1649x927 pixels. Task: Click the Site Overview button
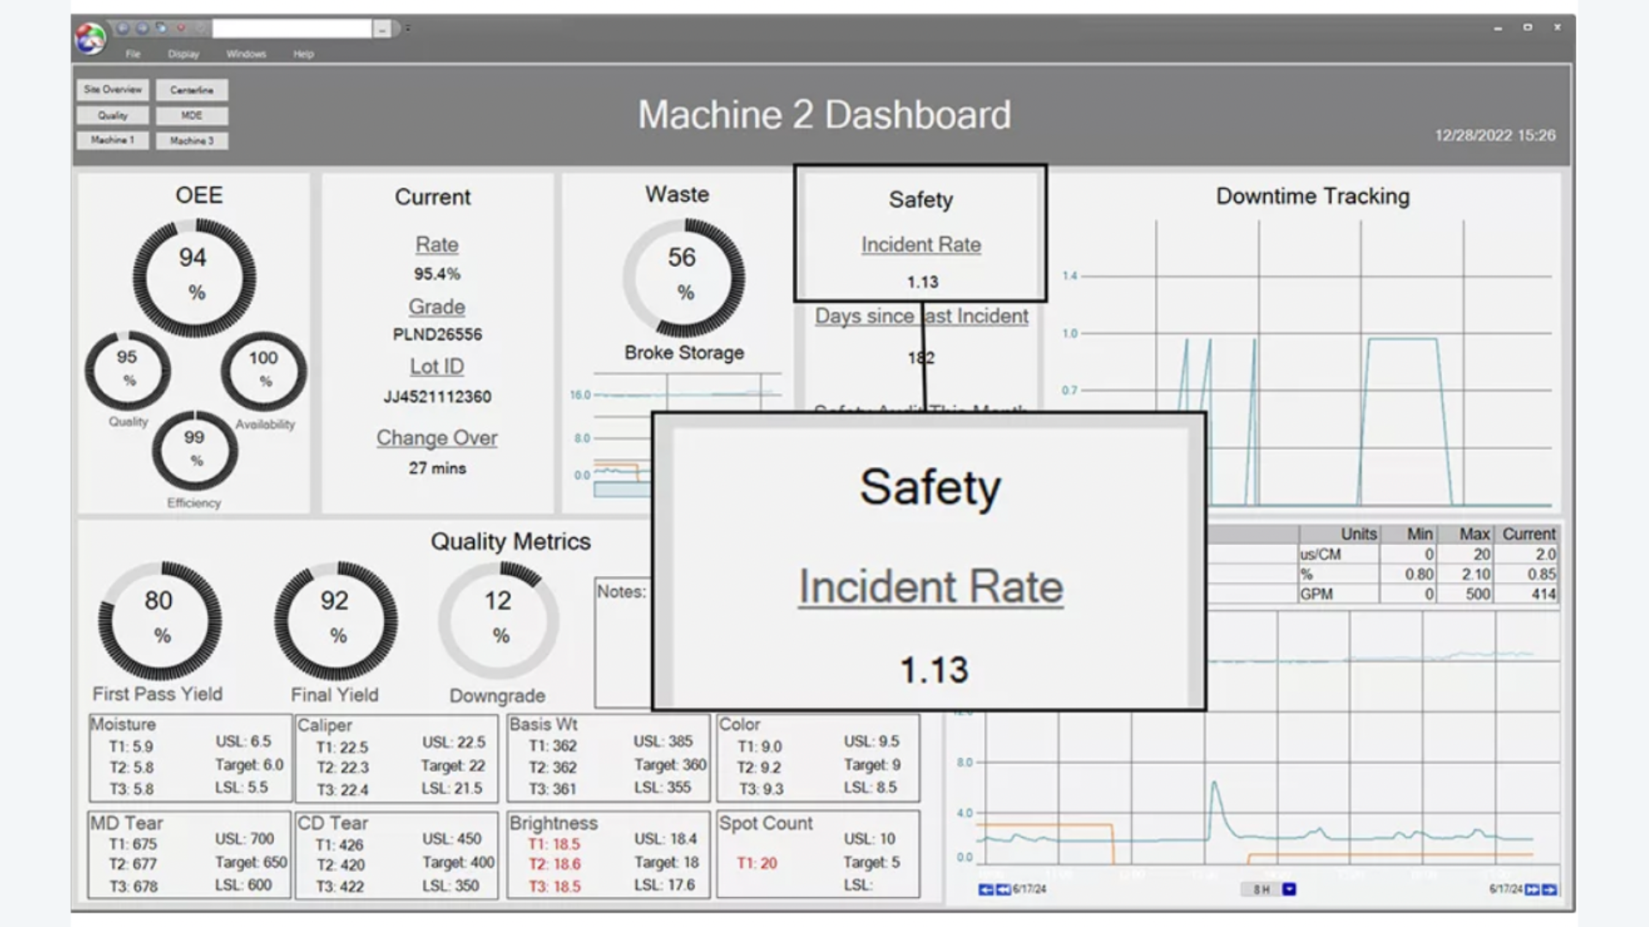tap(113, 90)
